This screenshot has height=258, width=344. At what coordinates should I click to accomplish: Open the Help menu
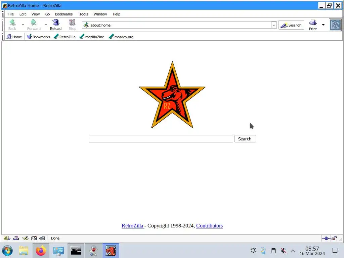[x=116, y=14]
